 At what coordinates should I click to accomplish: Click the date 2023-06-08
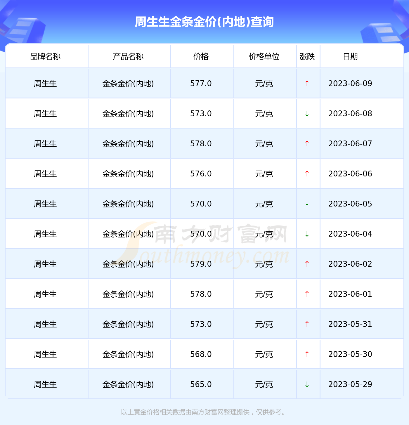click(350, 114)
